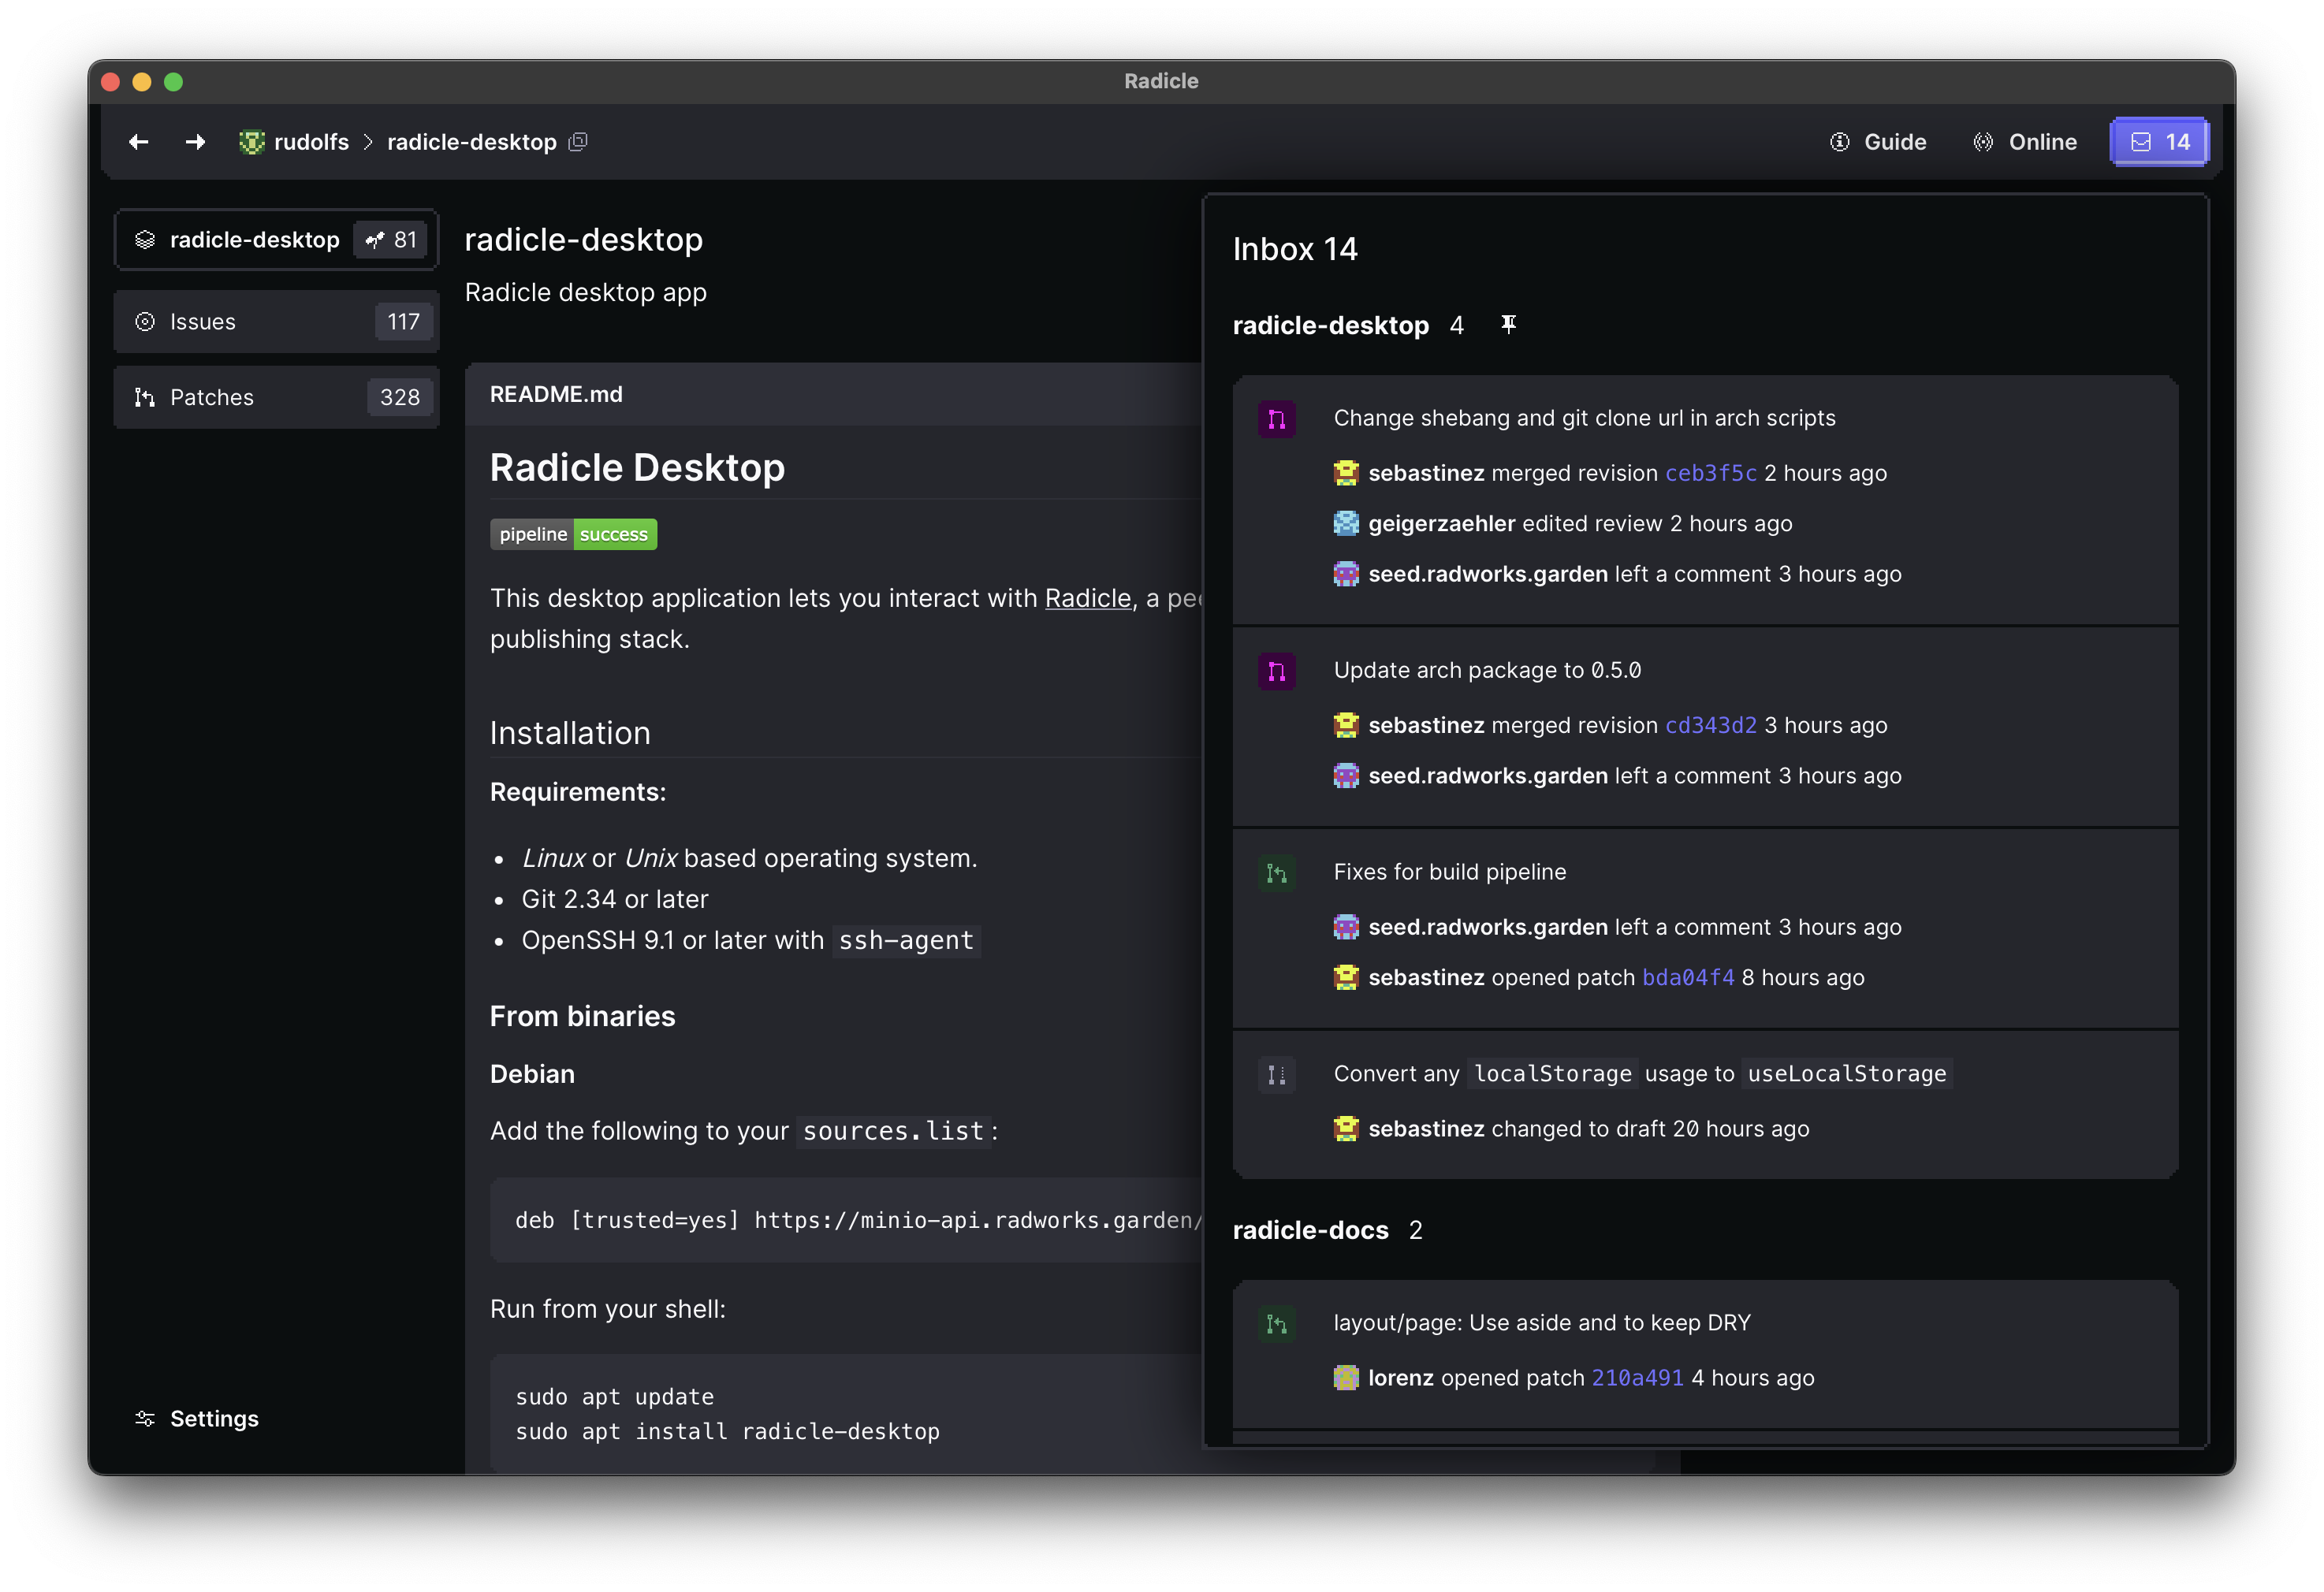The image size is (2324, 1592).
Task: Click the Patches count 328
Action: click(x=400, y=397)
